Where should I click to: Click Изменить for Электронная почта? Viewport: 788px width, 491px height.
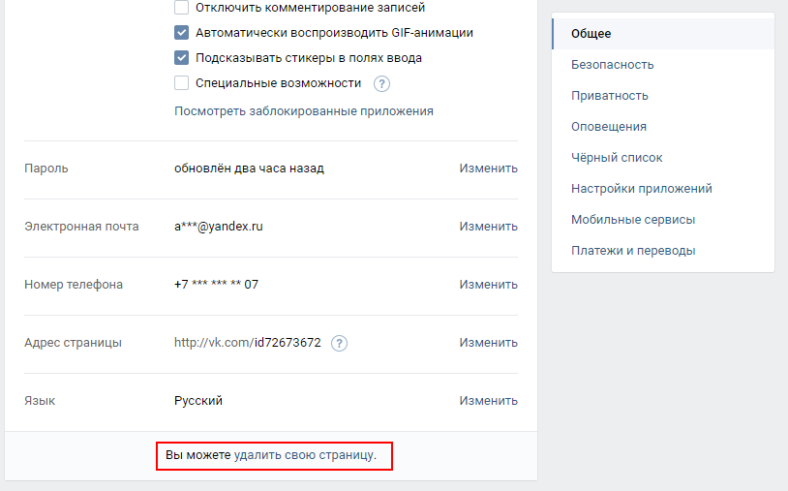pos(488,227)
